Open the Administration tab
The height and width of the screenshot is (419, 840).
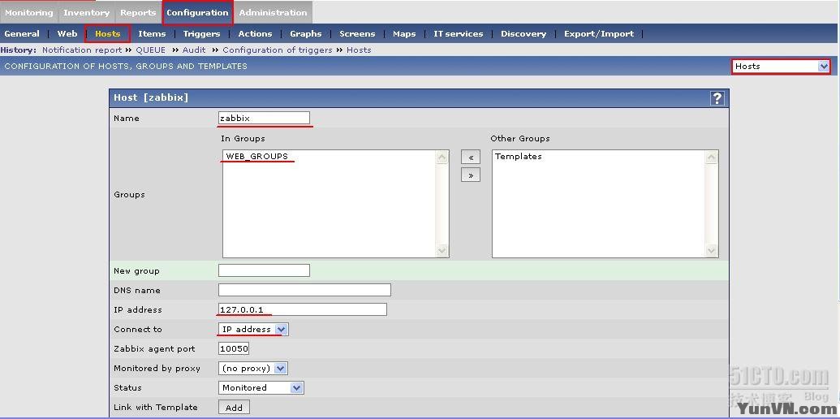coord(273,12)
